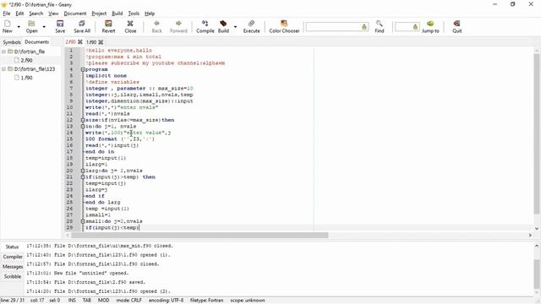Screen dimensions: 541x304
Task: Click line number 10 in editor margin
Action: point(69,107)
